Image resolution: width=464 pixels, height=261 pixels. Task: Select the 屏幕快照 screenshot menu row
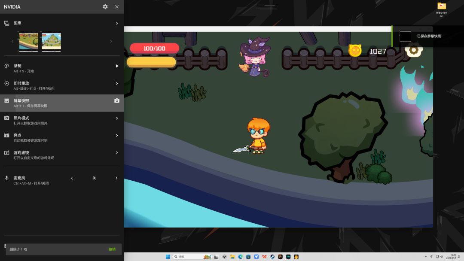point(62,103)
